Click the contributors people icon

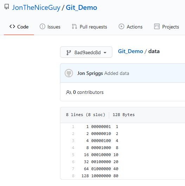[68, 92]
